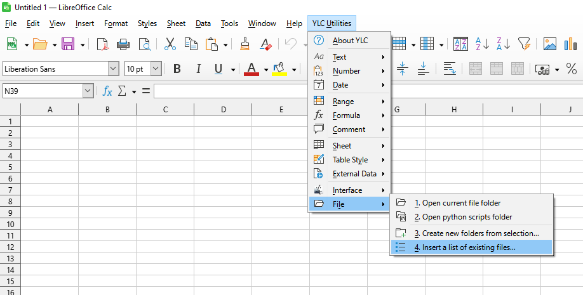
Task: Expand the font size dropdown
Action: [156, 69]
